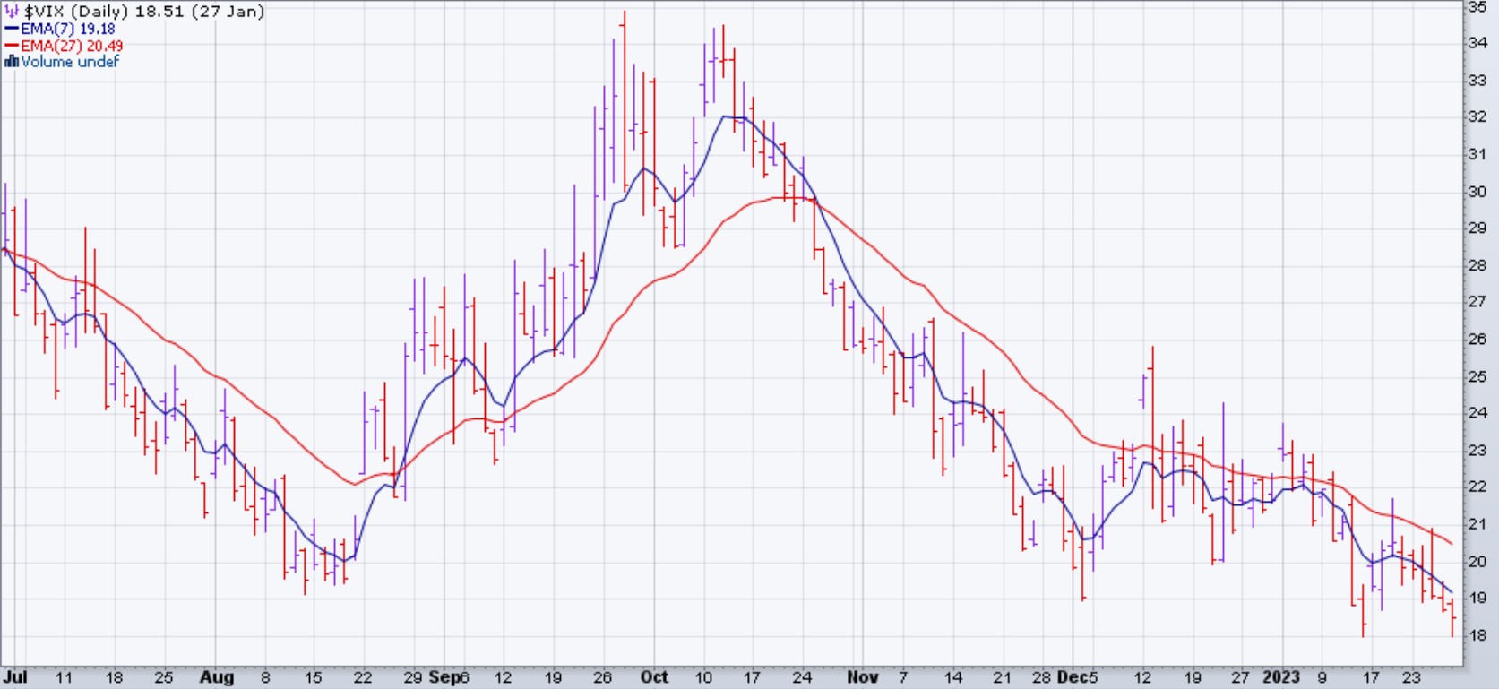This screenshot has width=1499, height=689.
Task: Click the 25 value on the price axis
Action: pyautogui.click(x=1477, y=376)
